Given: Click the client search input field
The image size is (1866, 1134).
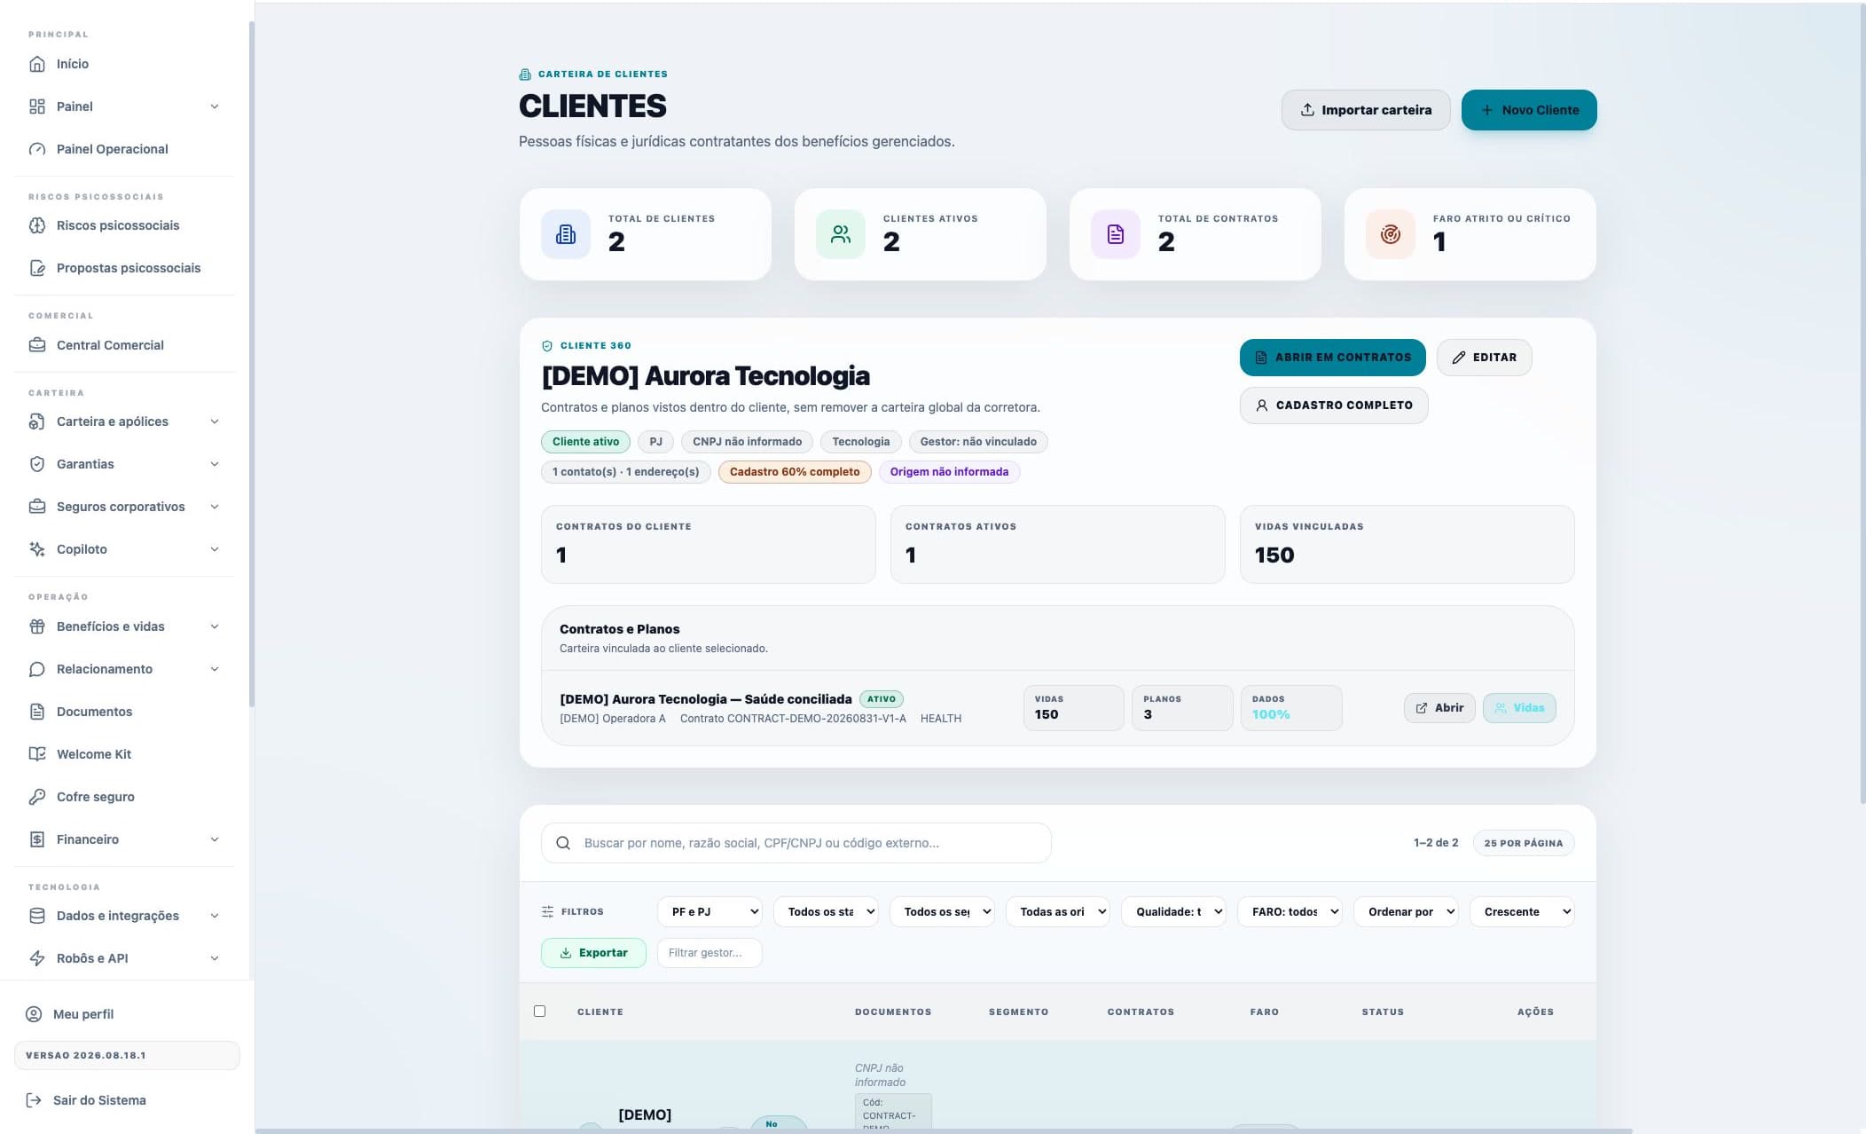Looking at the screenshot, I should pos(796,843).
